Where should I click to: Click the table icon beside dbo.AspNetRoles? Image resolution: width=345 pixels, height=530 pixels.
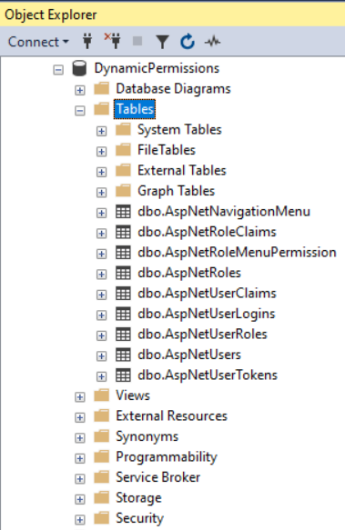pyautogui.click(x=123, y=273)
